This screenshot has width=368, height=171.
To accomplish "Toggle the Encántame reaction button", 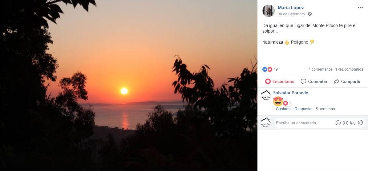I will pyautogui.click(x=280, y=81).
